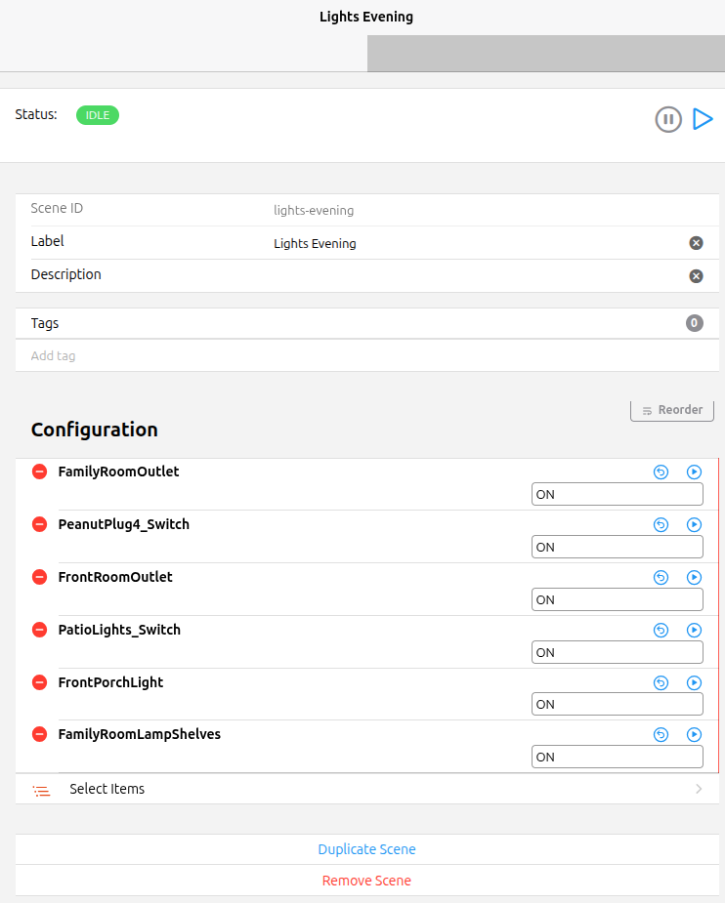Expand Select Items via right chevron
Screen dimensions: 725x903
point(699,789)
